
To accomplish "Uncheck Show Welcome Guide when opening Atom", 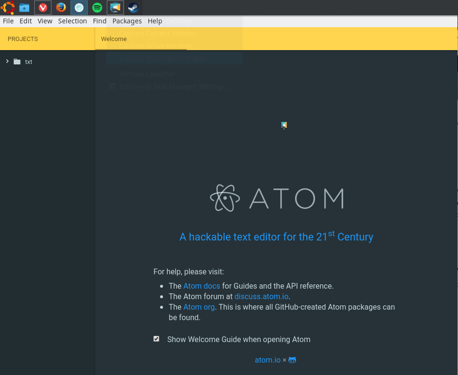I will pyautogui.click(x=156, y=339).
